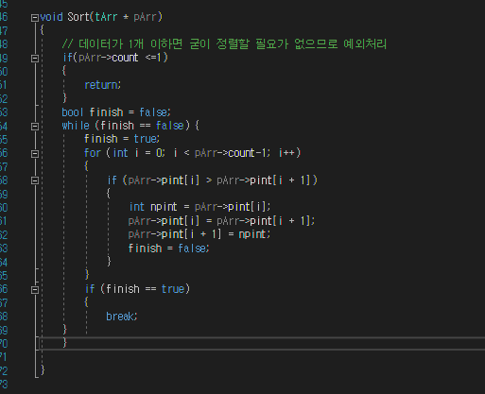This screenshot has height=394, width=485.
Task: Collapse the while (finish == false) block
Action: pyautogui.click(x=35, y=127)
